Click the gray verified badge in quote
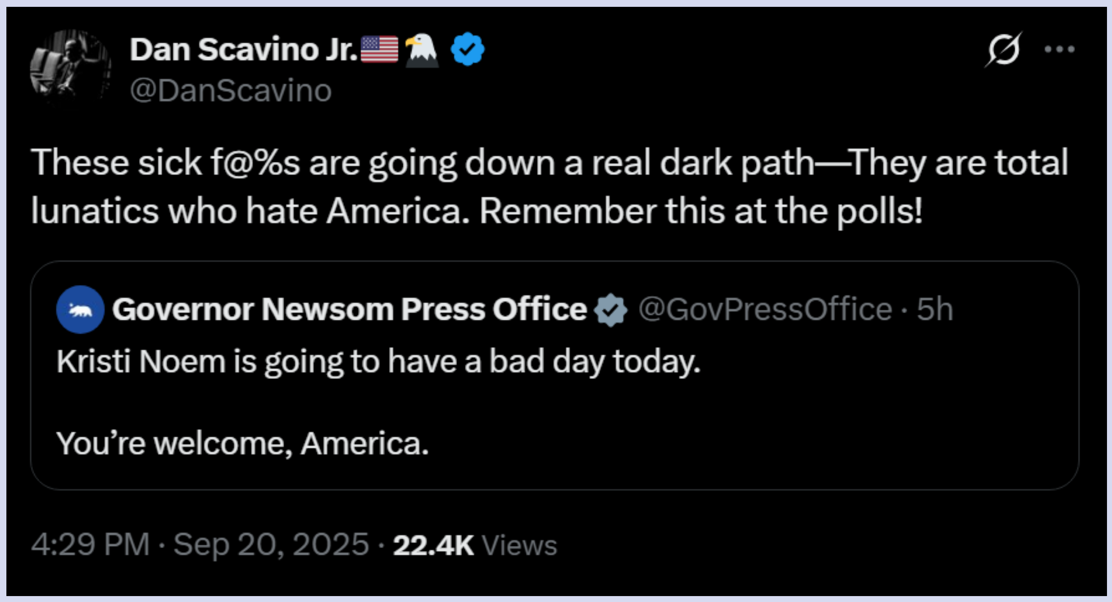This screenshot has height=602, width=1112. [x=611, y=310]
